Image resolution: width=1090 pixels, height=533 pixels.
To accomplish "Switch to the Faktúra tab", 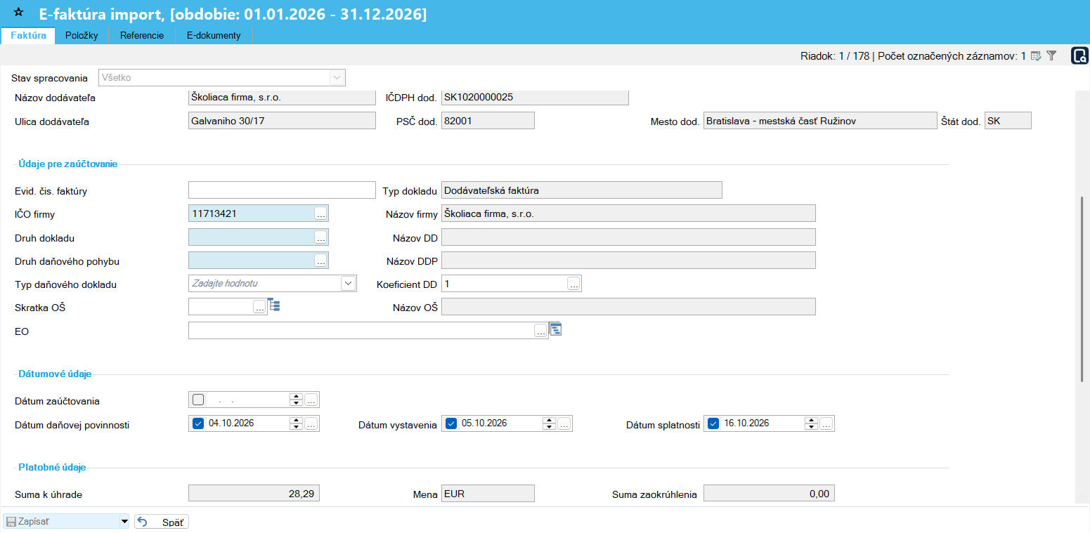I will [29, 35].
